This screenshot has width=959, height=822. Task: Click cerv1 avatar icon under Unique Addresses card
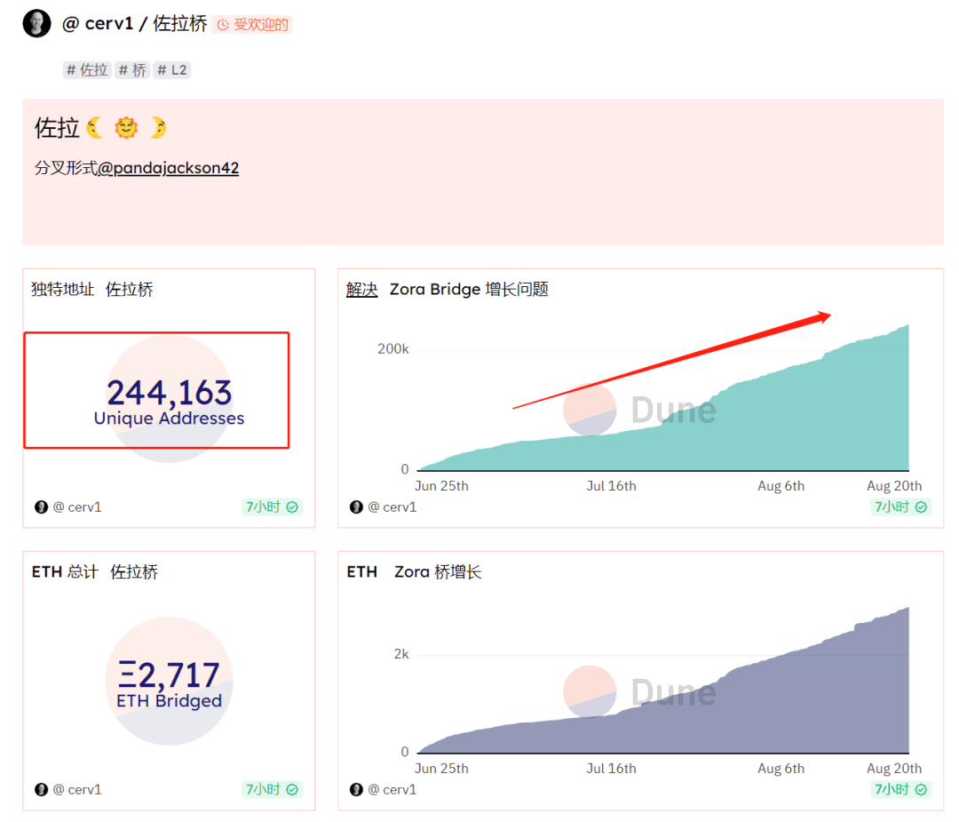pyautogui.click(x=41, y=507)
